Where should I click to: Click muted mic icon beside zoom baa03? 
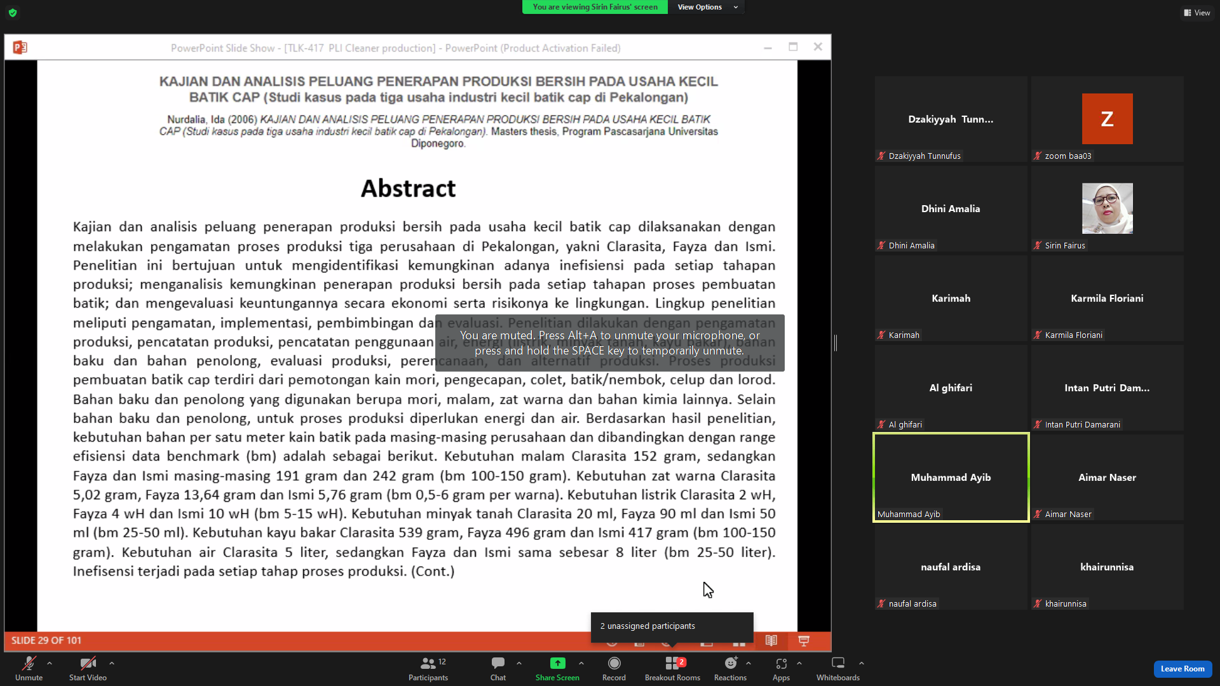pyautogui.click(x=1038, y=156)
